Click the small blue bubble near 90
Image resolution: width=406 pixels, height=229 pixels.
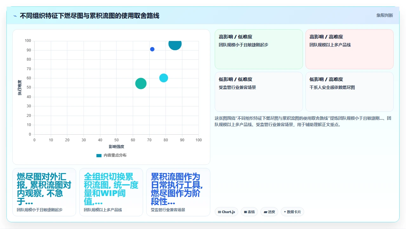152,49
